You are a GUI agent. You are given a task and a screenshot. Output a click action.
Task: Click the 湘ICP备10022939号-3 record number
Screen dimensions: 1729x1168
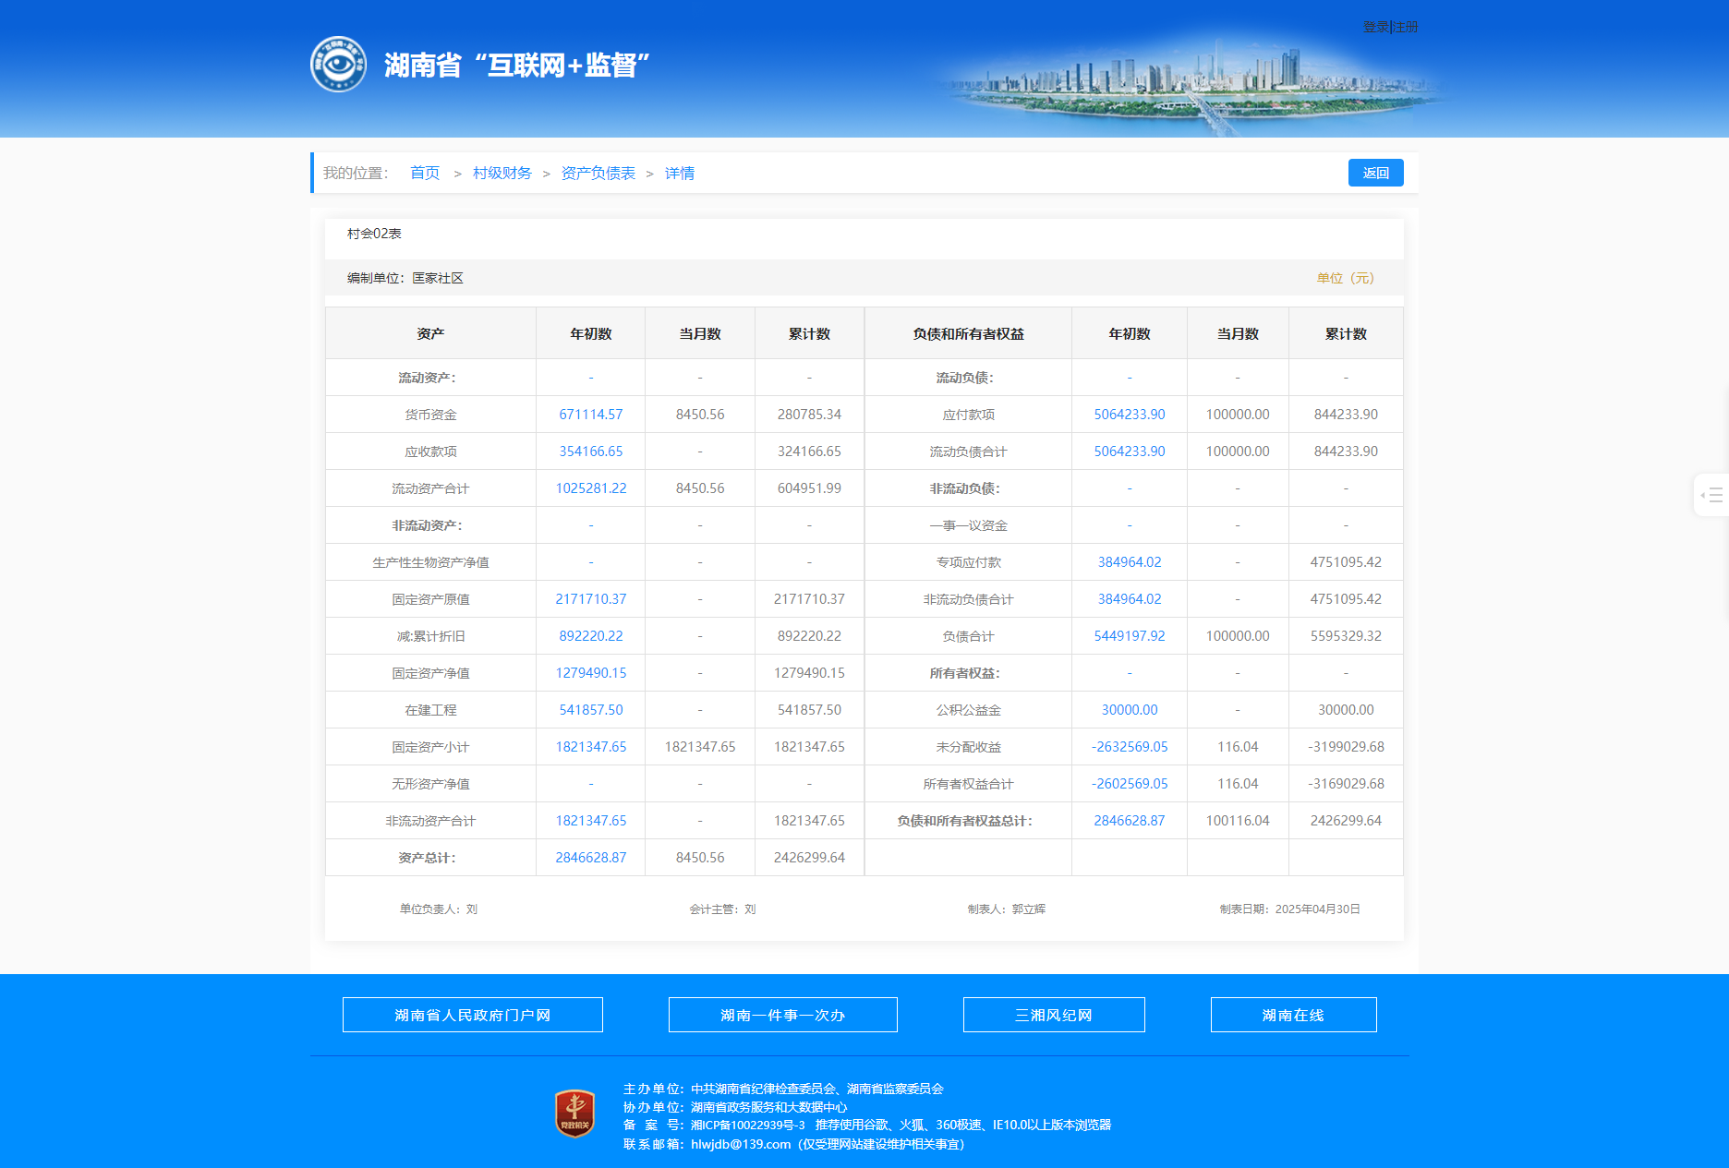(x=748, y=1125)
